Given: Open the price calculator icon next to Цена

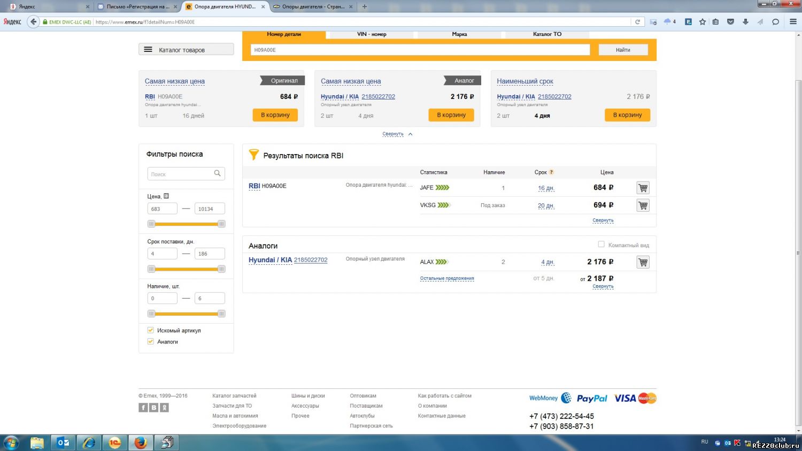Looking at the screenshot, I should coord(166,196).
